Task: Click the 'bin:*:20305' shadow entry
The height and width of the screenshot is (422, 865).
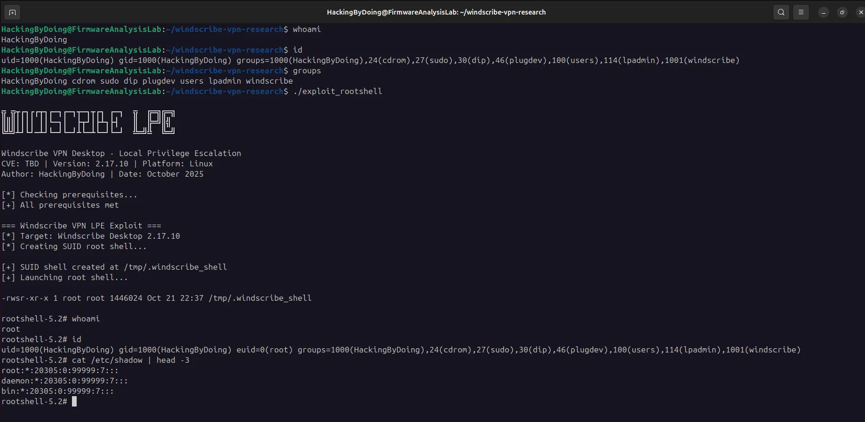Action: [58, 391]
